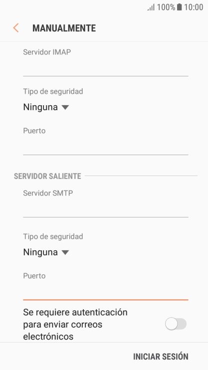Click the dropdown arrow below Servidor SMTP
This screenshot has width=208, height=370.
[x=65, y=253]
